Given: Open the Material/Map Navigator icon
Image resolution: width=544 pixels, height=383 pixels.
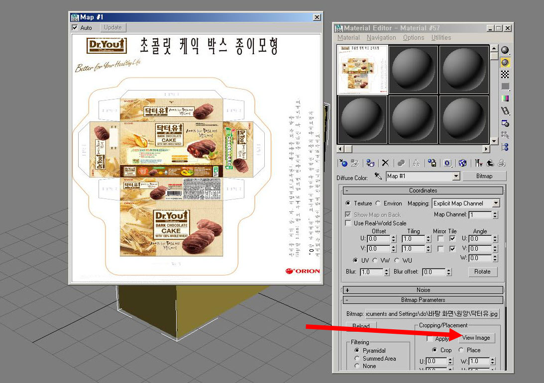Looking at the screenshot, I should tap(505, 147).
